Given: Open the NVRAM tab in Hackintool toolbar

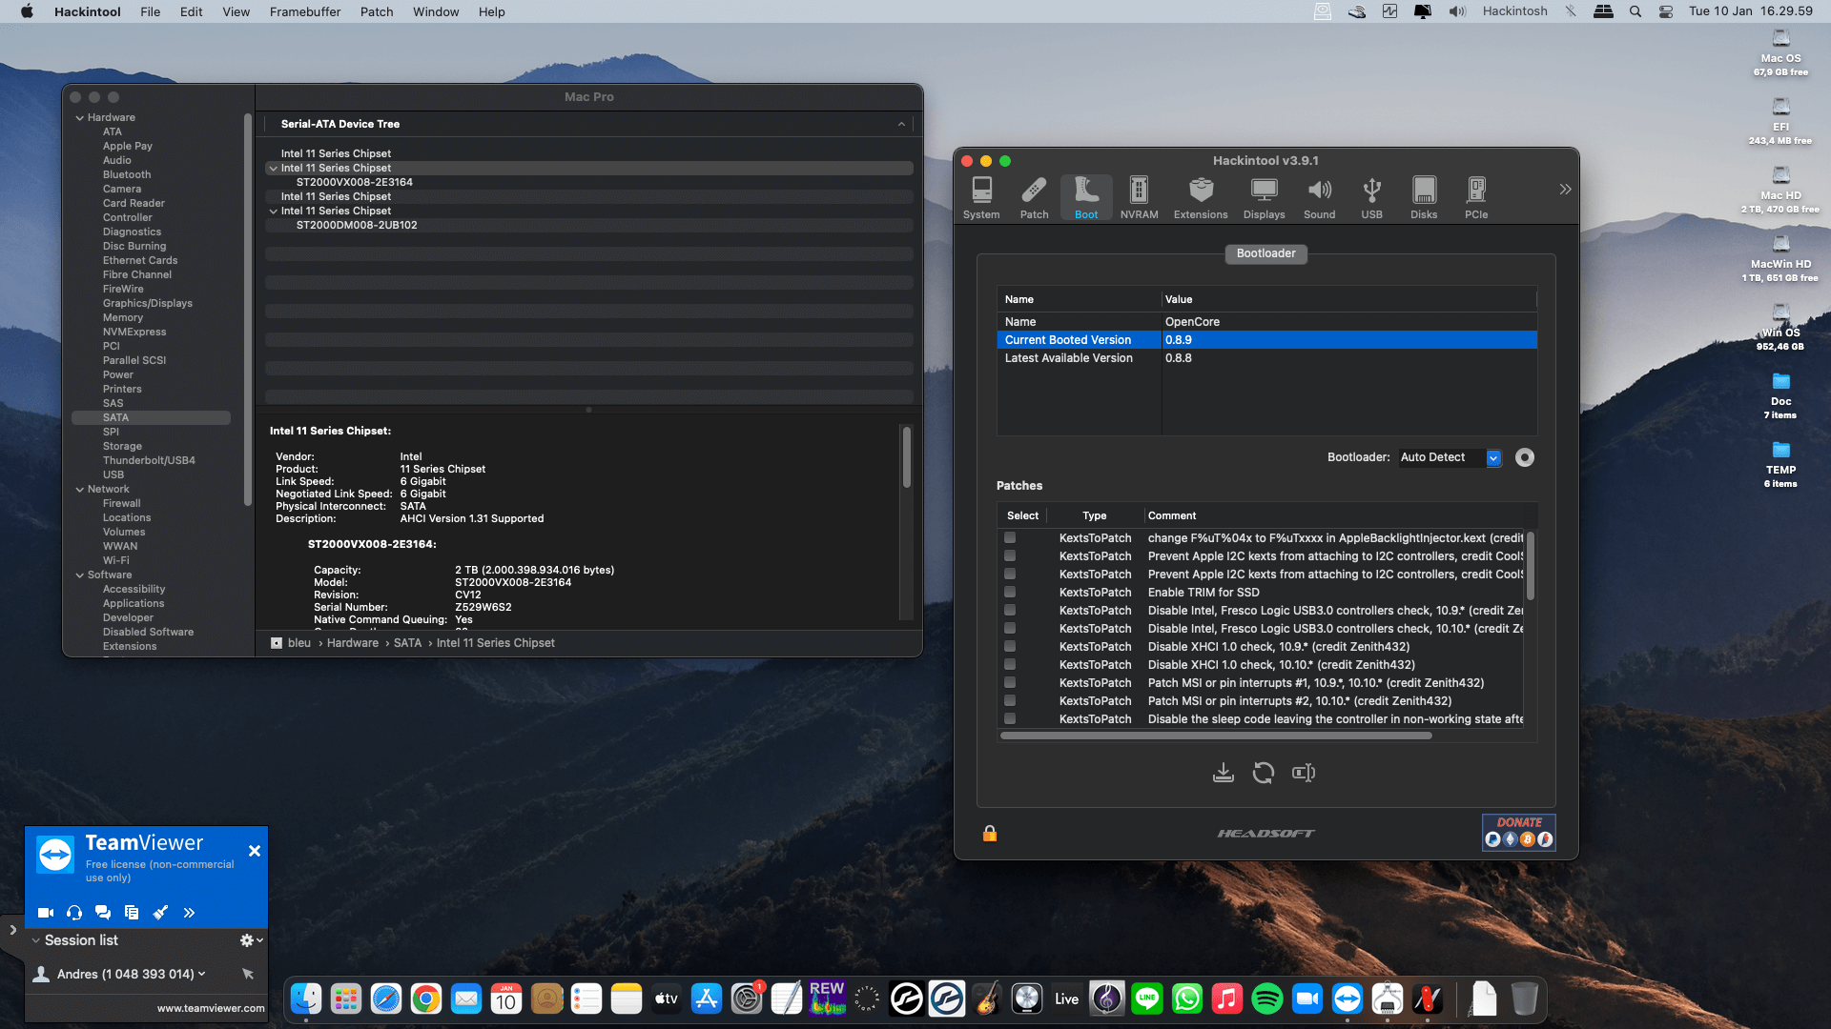Looking at the screenshot, I should 1139,197.
